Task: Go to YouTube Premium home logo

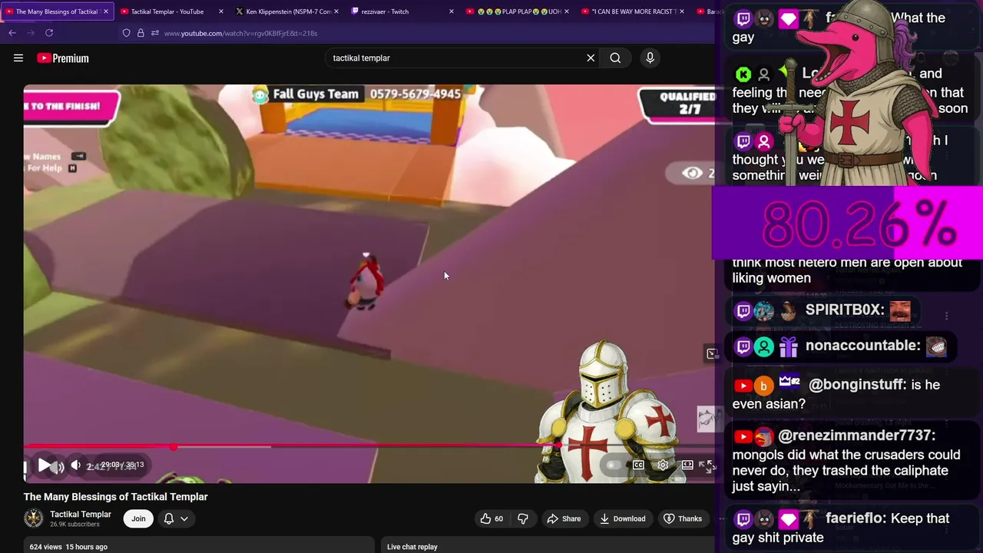Action: [x=63, y=58]
